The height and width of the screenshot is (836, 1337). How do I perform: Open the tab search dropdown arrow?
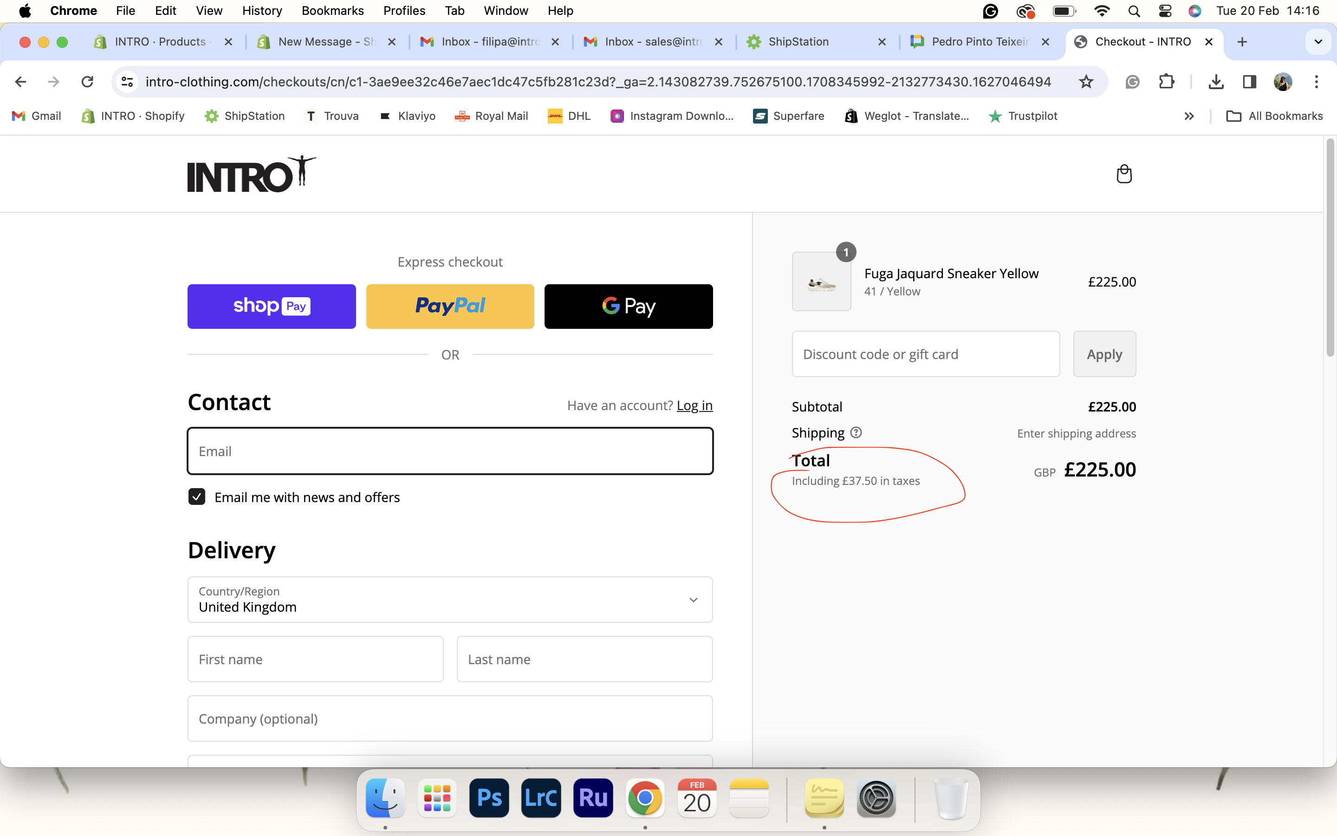point(1318,42)
